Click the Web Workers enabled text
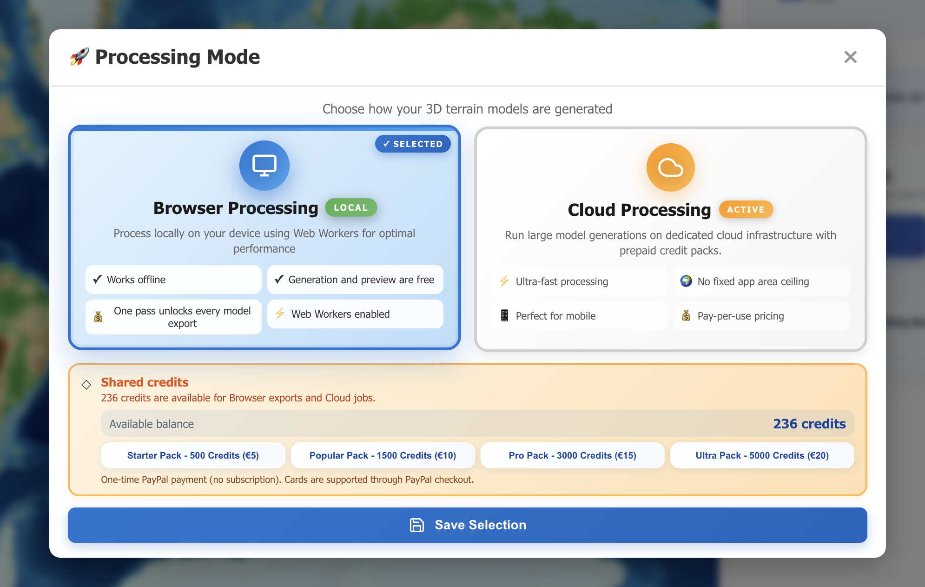Image resolution: width=925 pixels, height=587 pixels. coord(340,314)
